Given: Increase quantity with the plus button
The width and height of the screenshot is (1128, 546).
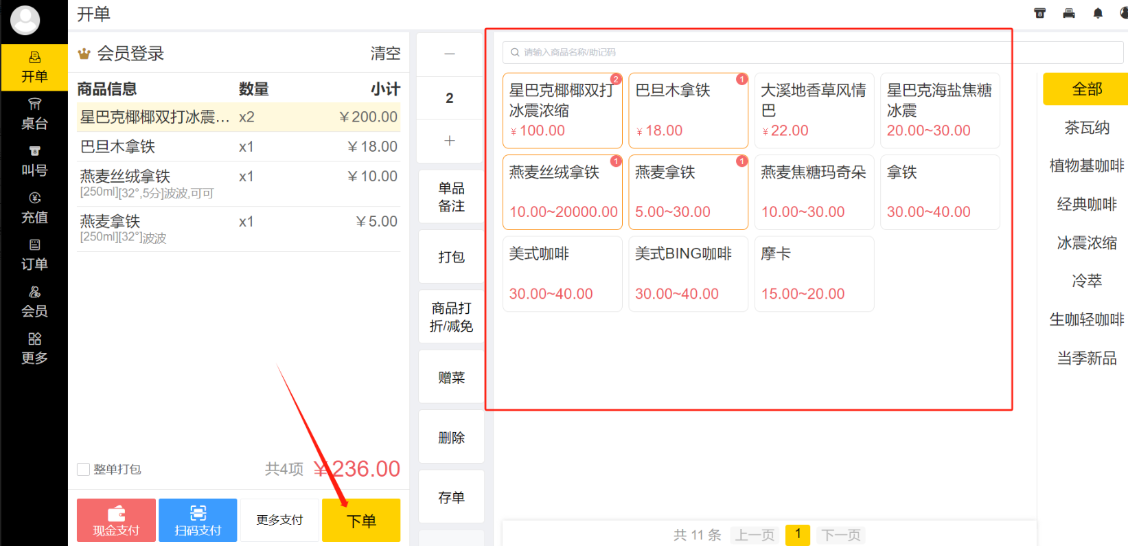Looking at the screenshot, I should pyautogui.click(x=450, y=141).
